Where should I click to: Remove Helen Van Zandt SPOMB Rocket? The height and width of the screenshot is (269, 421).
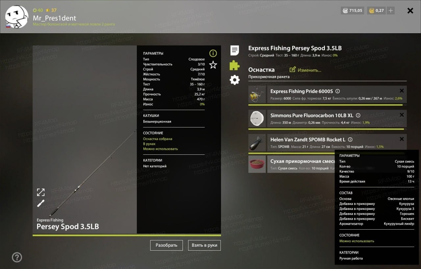402,139
